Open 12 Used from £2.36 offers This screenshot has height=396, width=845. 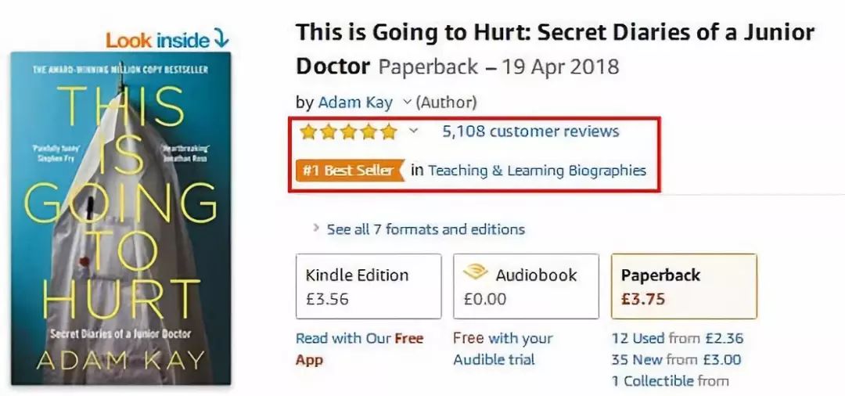[x=677, y=338]
